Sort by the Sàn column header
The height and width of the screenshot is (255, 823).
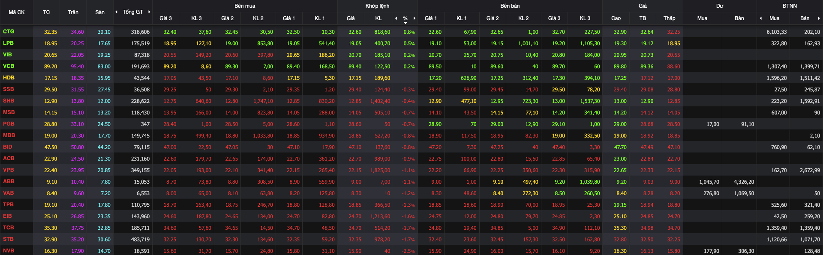(x=100, y=12)
